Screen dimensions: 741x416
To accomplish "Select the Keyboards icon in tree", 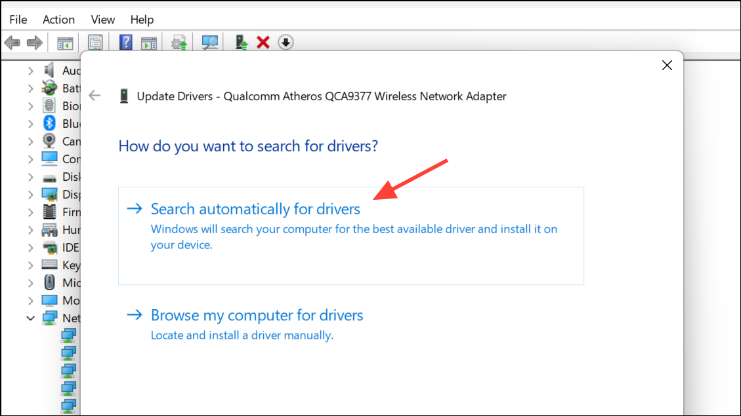I will coord(49,265).
